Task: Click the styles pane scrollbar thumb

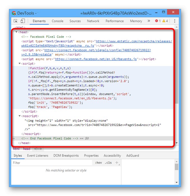Action: coord(177,167)
